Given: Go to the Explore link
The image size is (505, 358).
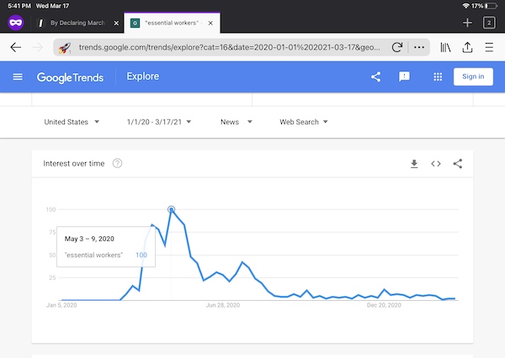Looking at the screenshot, I should [143, 76].
